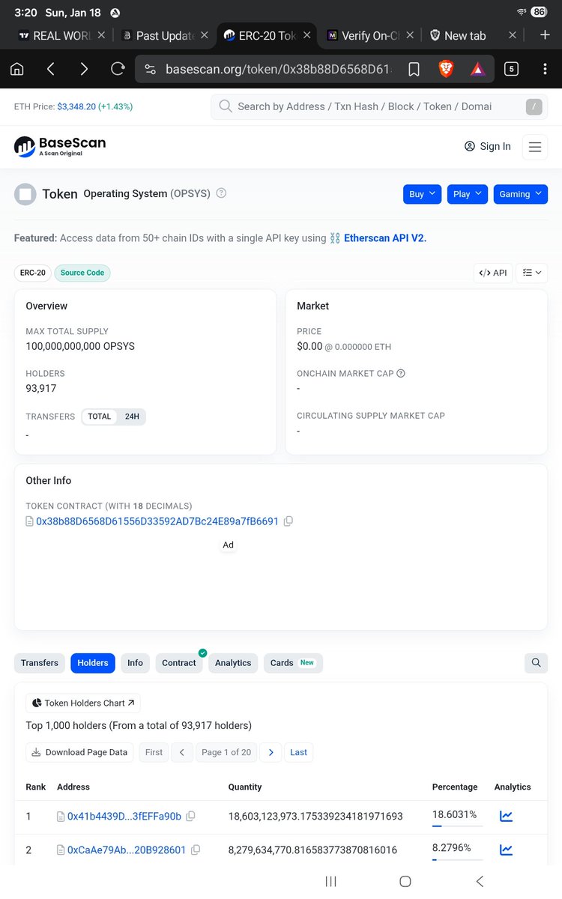
Task: Tap the browser home icon
Action: point(16,69)
